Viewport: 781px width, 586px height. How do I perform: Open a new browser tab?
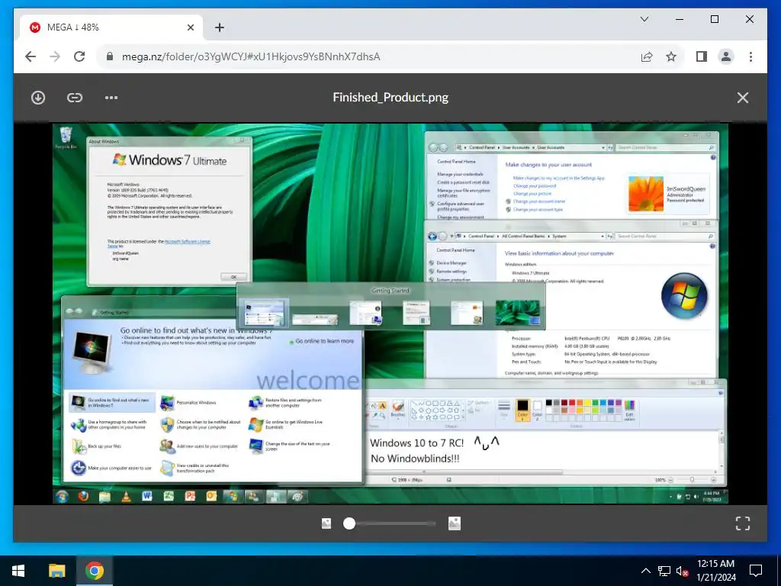(x=220, y=27)
